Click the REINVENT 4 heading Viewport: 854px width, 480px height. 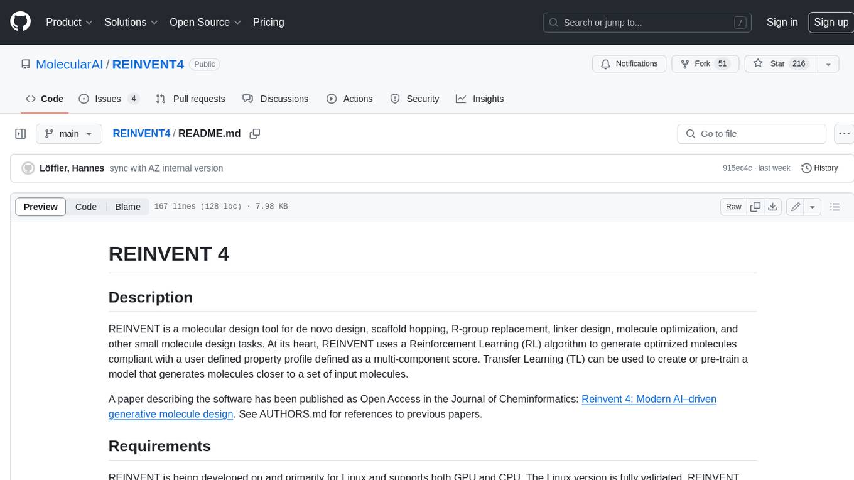[x=169, y=254]
